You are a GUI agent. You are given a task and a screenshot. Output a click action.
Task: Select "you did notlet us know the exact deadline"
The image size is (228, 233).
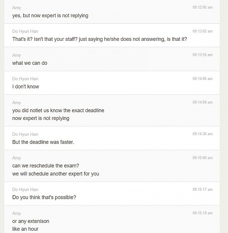pos(58,110)
